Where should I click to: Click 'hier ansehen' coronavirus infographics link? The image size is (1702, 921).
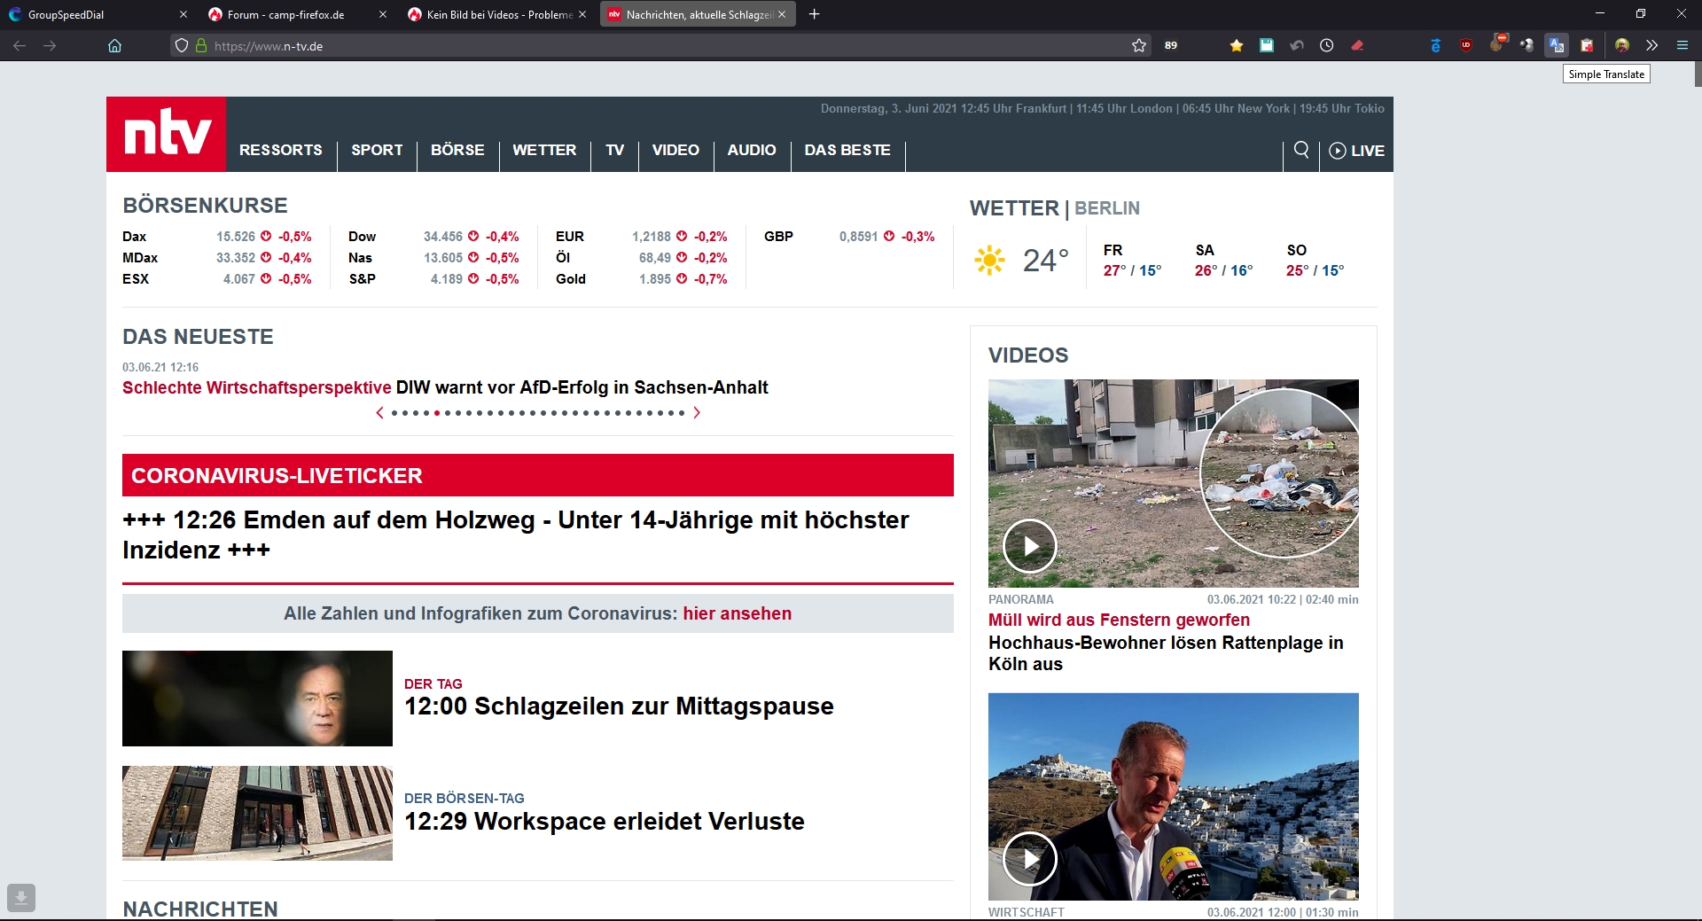click(x=737, y=613)
